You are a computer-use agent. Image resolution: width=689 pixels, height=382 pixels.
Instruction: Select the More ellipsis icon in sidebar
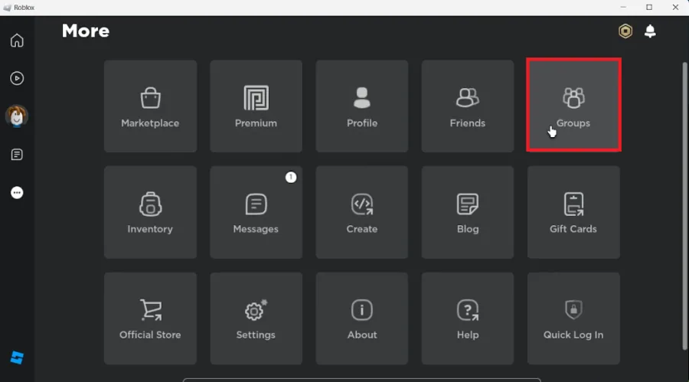coord(17,193)
